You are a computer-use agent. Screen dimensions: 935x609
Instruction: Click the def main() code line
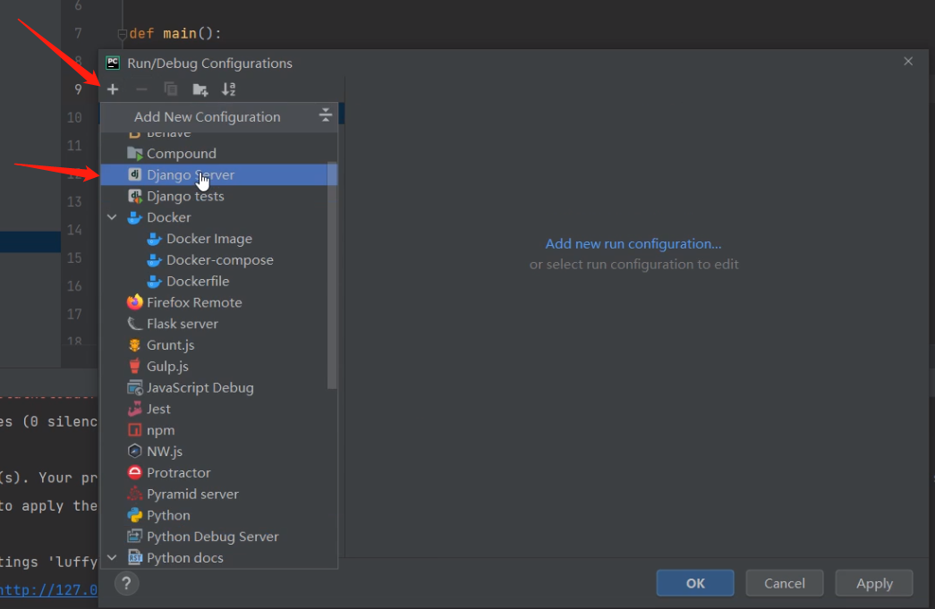pos(175,34)
